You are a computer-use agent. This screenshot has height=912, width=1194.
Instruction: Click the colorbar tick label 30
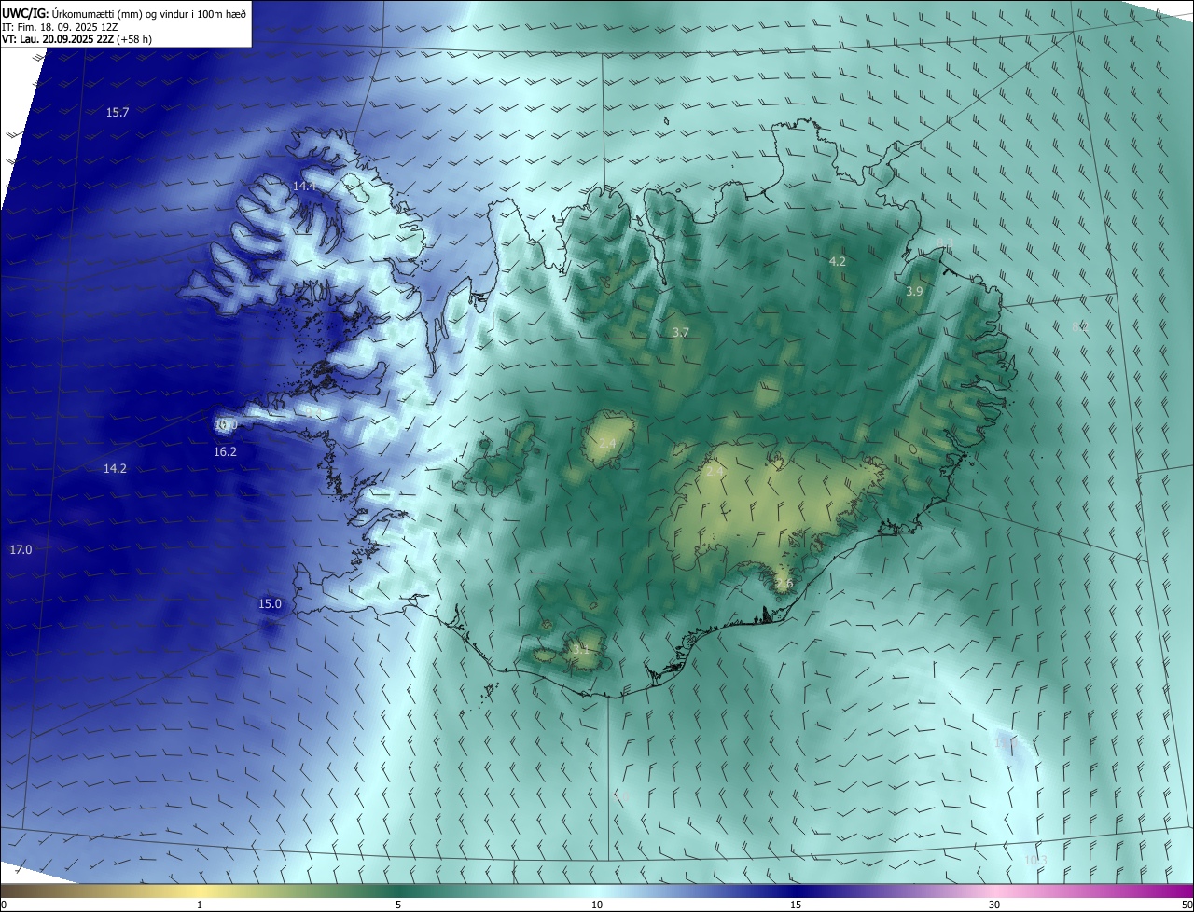point(994,905)
